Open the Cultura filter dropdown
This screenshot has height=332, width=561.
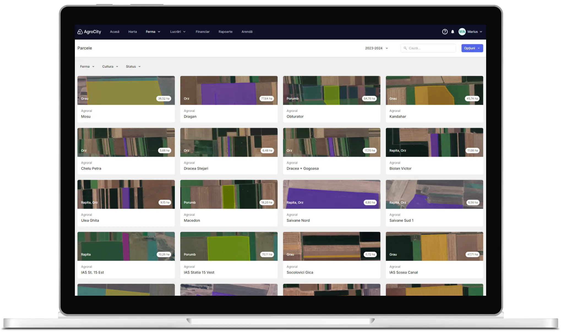tap(110, 67)
